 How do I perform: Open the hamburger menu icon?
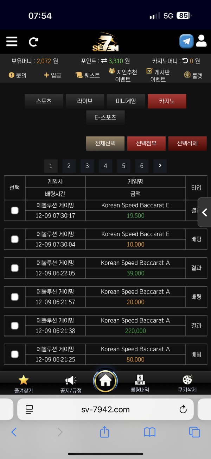[12, 42]
